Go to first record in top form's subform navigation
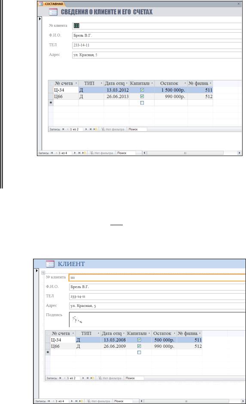This screenshot has width=246, height=404. [63, 129]
